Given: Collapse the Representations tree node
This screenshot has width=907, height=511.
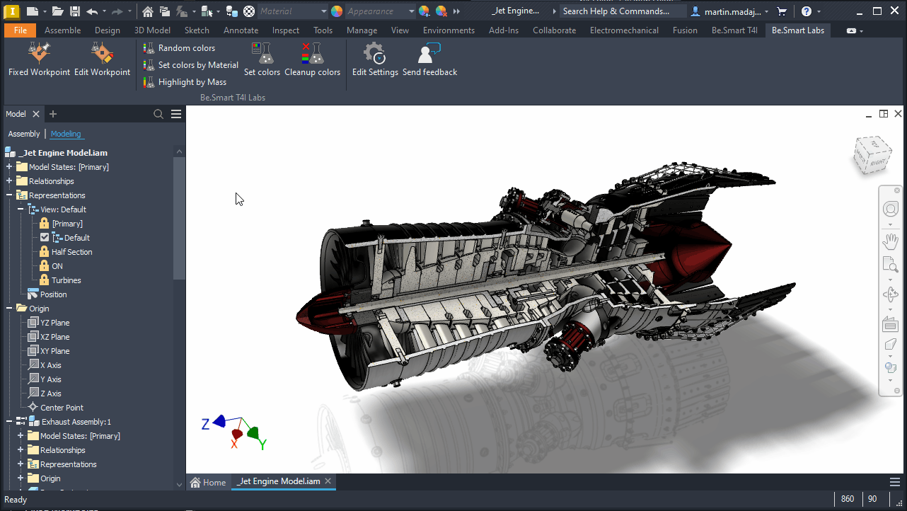Looking at the screenshot, I should 9,195.
